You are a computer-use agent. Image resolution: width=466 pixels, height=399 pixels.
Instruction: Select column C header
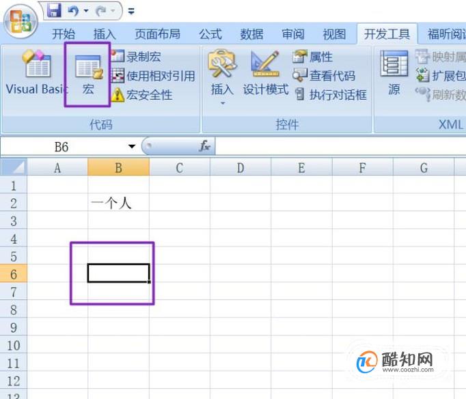[x=180, y=167]
